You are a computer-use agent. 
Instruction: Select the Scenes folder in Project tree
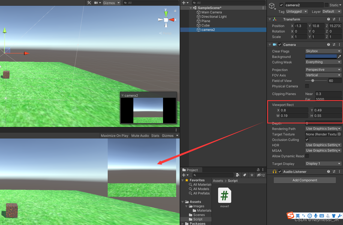199,215
